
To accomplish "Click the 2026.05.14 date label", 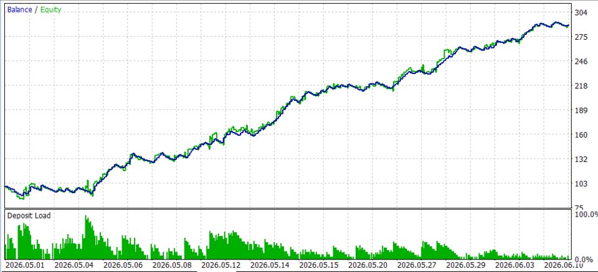I will click(270, 265).
